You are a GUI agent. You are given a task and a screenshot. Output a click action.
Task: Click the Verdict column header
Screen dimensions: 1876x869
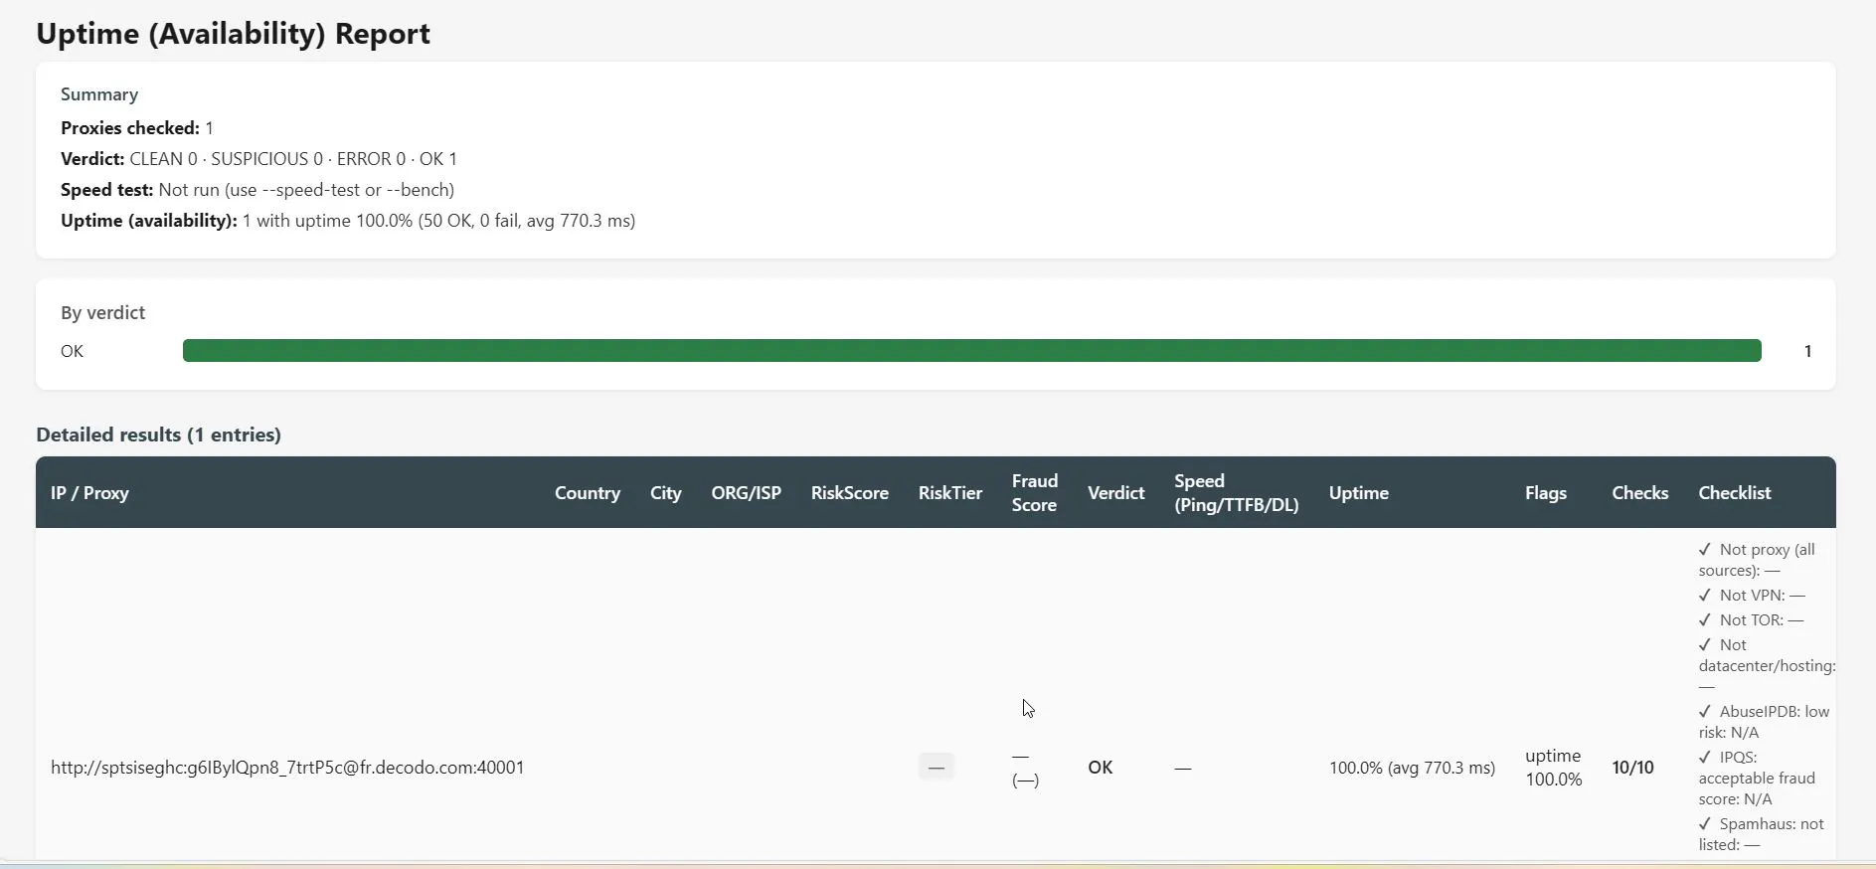pos(1116,493)
